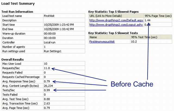This screenshot has height=111, width=174.
Task: Click the Load test name label
Action: point(12,16)
